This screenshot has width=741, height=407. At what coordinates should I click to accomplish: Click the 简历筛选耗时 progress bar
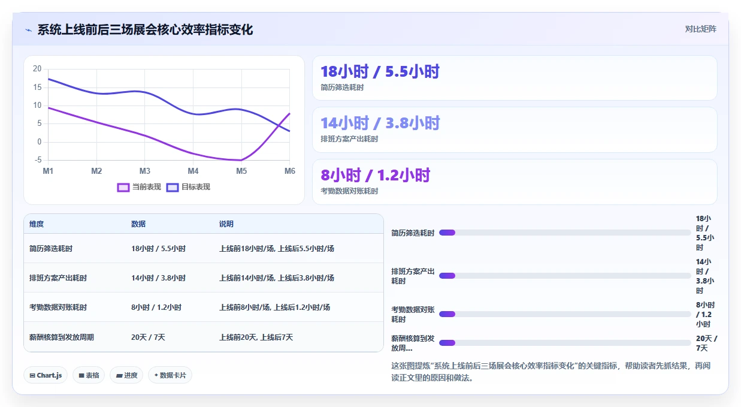point(565,233)
